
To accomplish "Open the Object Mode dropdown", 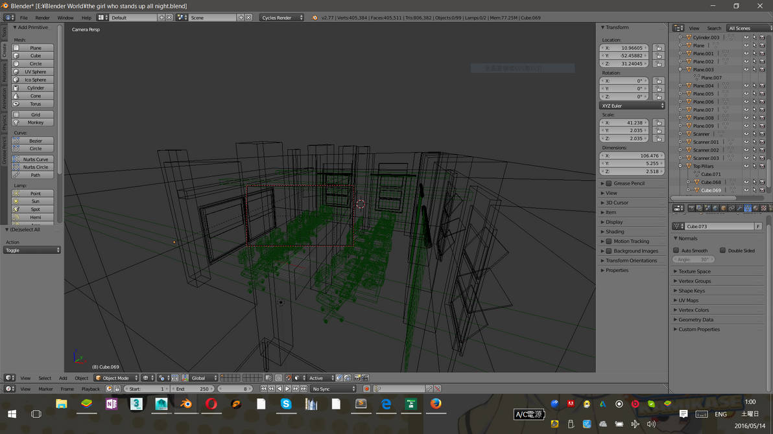I will coord(116,378).
